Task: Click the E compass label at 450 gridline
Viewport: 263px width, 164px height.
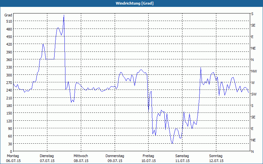Action: (252, 37)
